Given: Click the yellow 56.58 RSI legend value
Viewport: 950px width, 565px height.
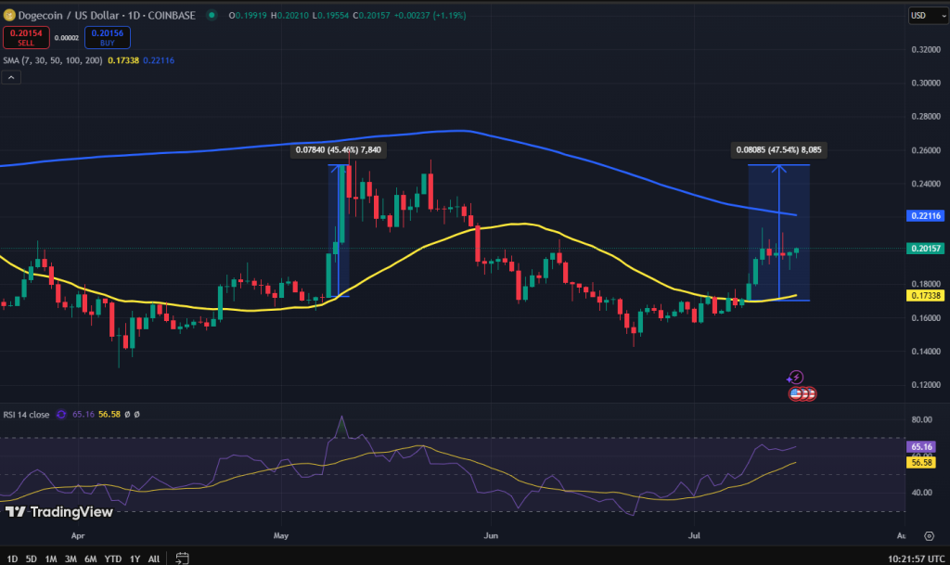Looking at the screenshot, I should click(109, 415).
